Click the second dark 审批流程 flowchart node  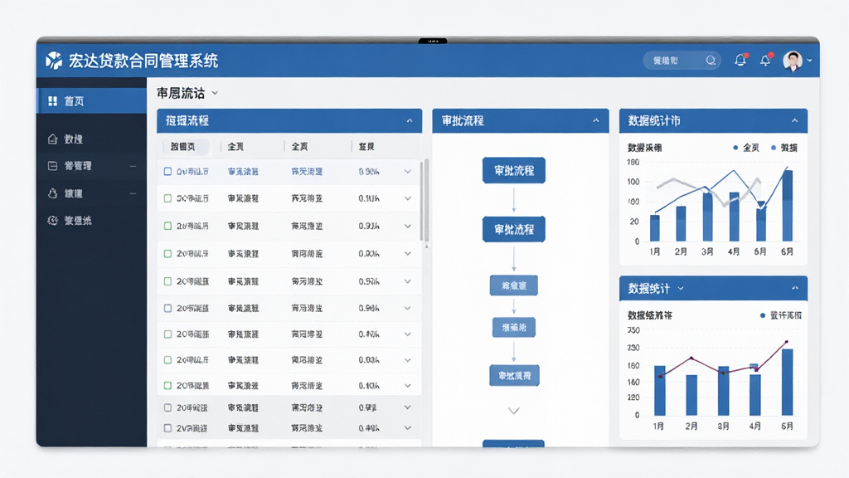(514, 229)
